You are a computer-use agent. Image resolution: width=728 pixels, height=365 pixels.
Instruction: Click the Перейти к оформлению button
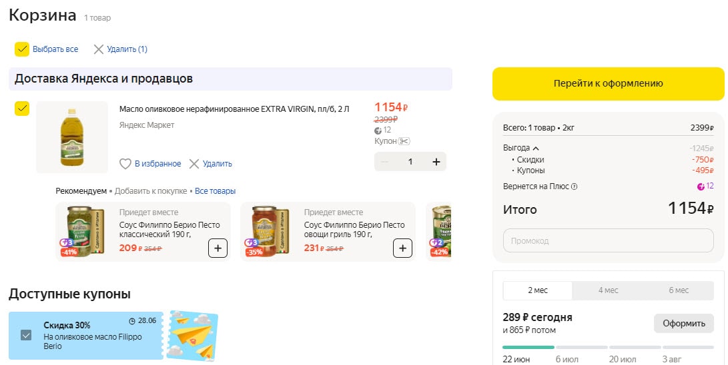608,84
